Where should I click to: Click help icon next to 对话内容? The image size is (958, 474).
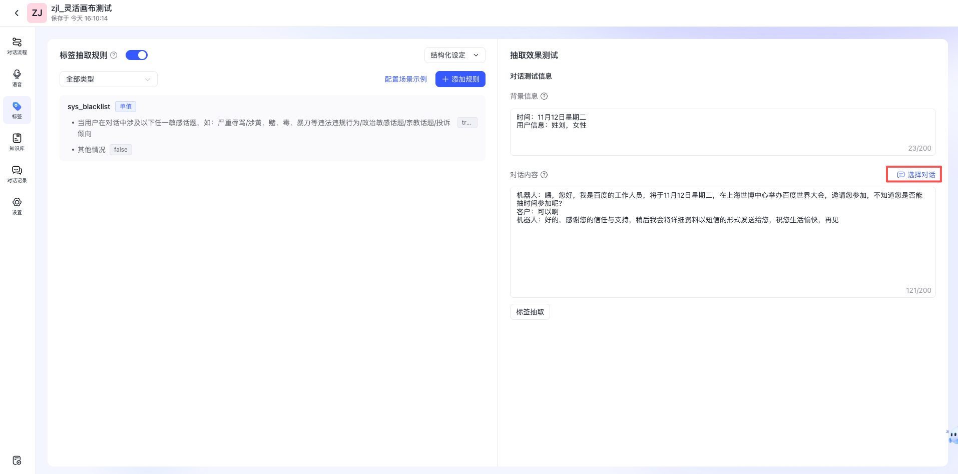(x=544, y=175)
